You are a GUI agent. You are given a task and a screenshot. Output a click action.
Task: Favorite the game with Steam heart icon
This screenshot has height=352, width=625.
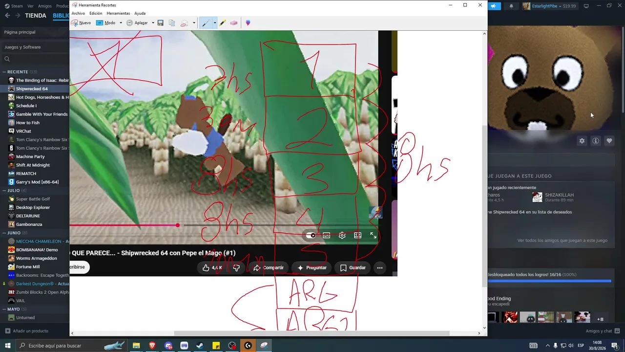click(x=609, y=141)
